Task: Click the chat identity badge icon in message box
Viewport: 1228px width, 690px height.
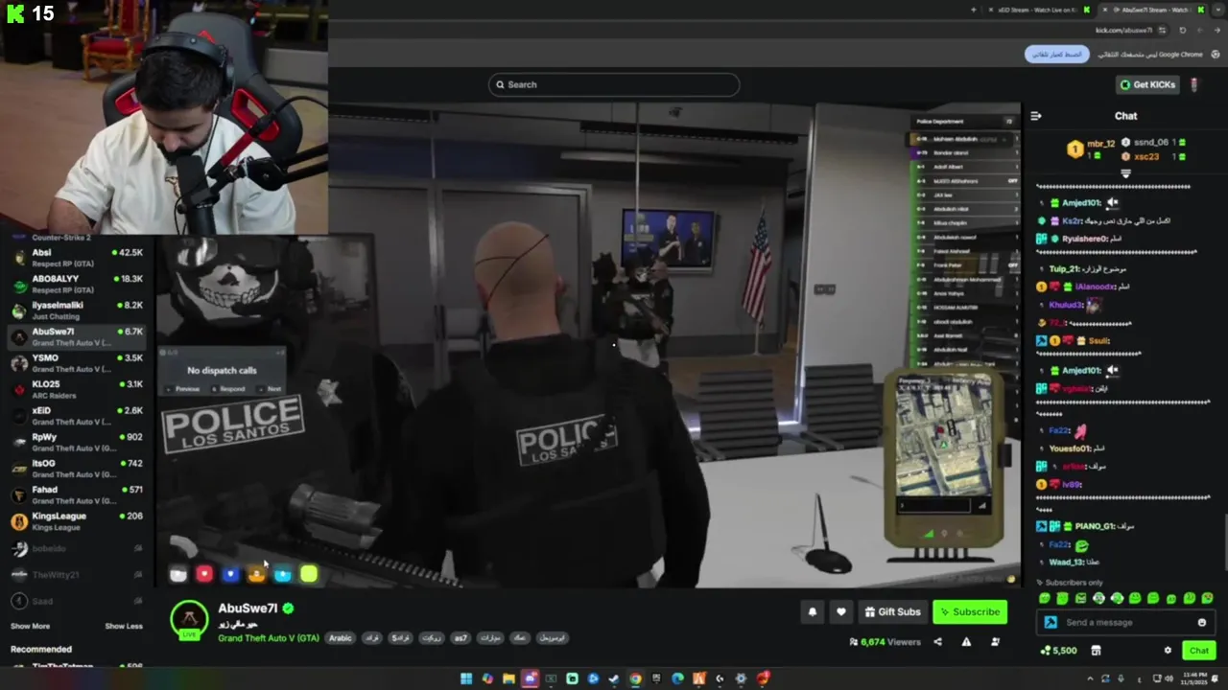Action: 1051,623
